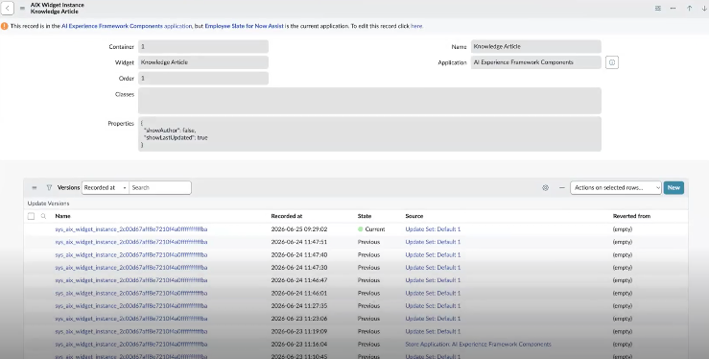The width and height of the screenshot is (709, 359).
Task: Open version name recorded 2026-06-24 11:47:40
Action: click(x=131, y=255)
